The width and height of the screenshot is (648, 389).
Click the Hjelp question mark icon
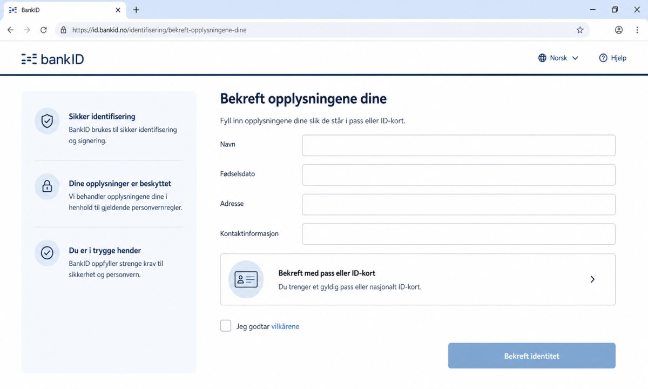pos(603,58)
